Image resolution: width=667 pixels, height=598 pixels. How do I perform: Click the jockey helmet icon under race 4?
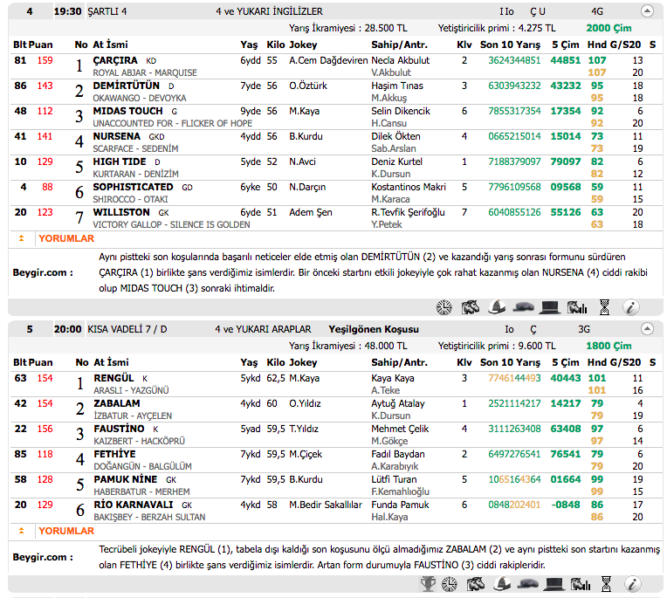tap(497, 306)
